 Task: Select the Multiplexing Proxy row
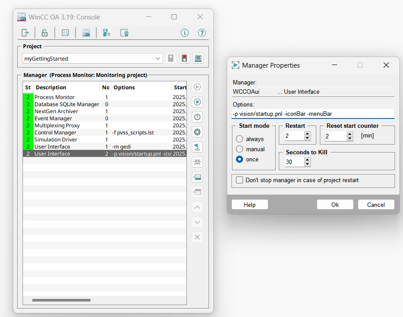coord(105,126)
